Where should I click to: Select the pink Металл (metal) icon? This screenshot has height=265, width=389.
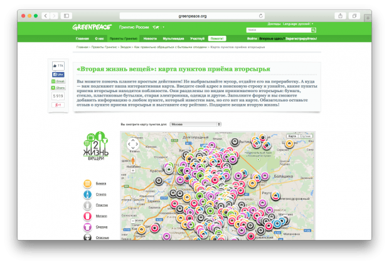(x=87, y=216)
